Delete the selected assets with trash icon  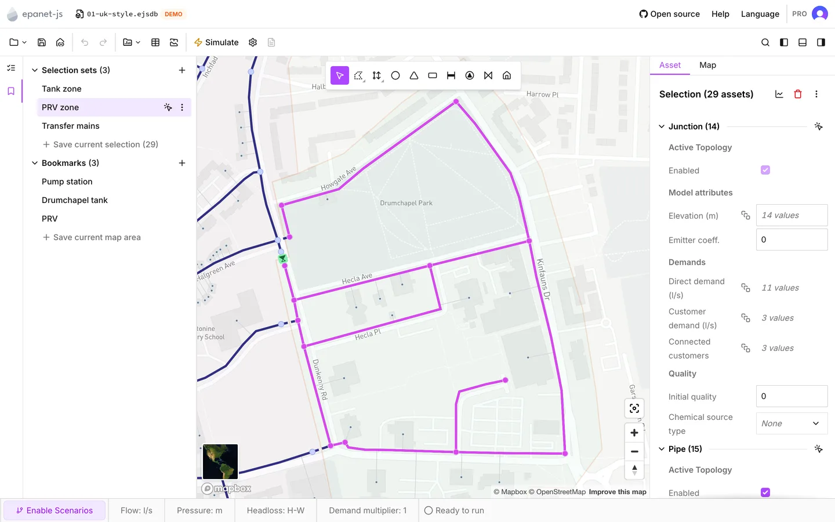point(798,94)
